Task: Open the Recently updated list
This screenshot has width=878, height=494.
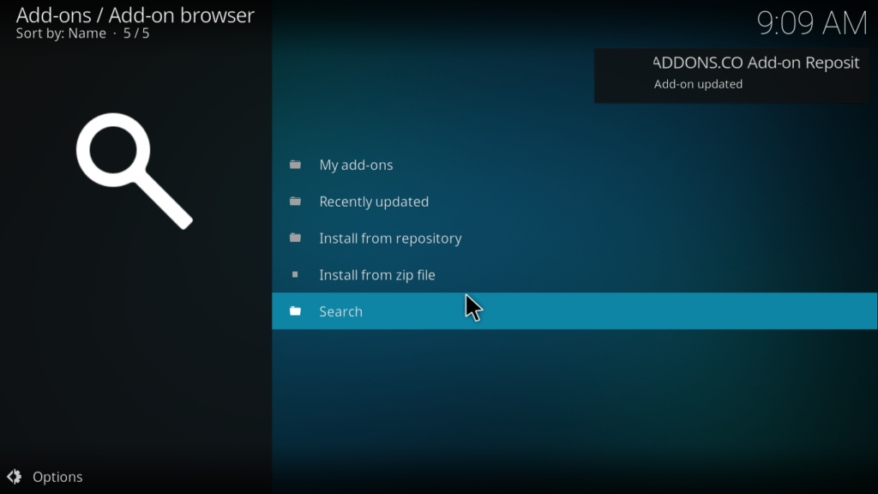Action: (574, 202)
